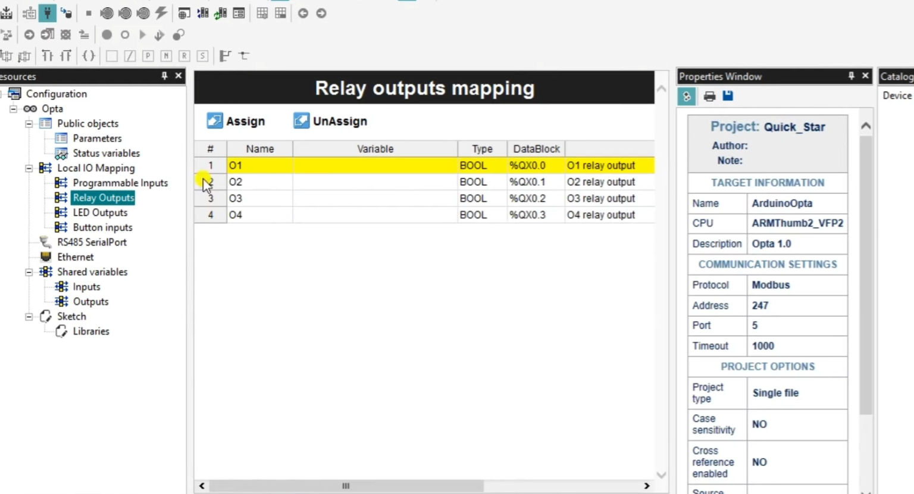This screenshot has height=494, width=914.
Task: Collapse the Shared variables node
Action: 29,271
